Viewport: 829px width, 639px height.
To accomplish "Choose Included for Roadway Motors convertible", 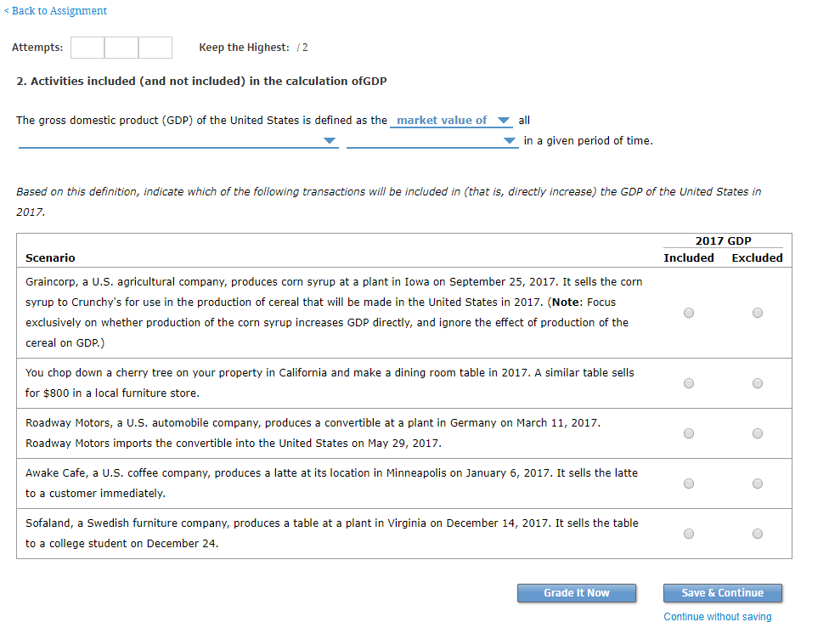I will [689, 433].
